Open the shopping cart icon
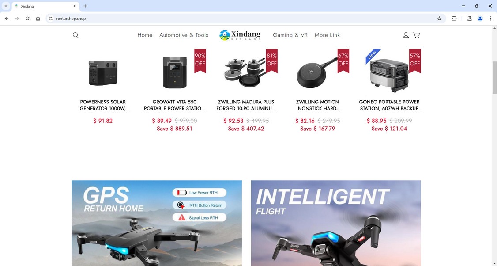 click(x=417, y=35)
